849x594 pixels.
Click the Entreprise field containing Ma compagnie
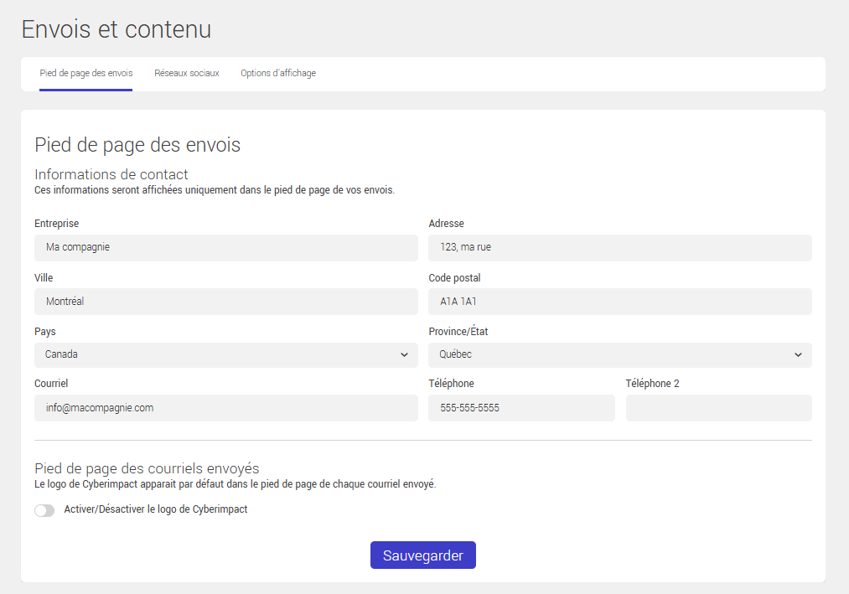point(225,247)
